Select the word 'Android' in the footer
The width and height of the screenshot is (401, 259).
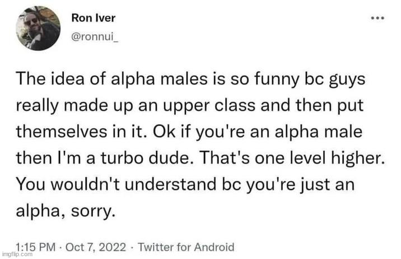[x=214, y=247]
